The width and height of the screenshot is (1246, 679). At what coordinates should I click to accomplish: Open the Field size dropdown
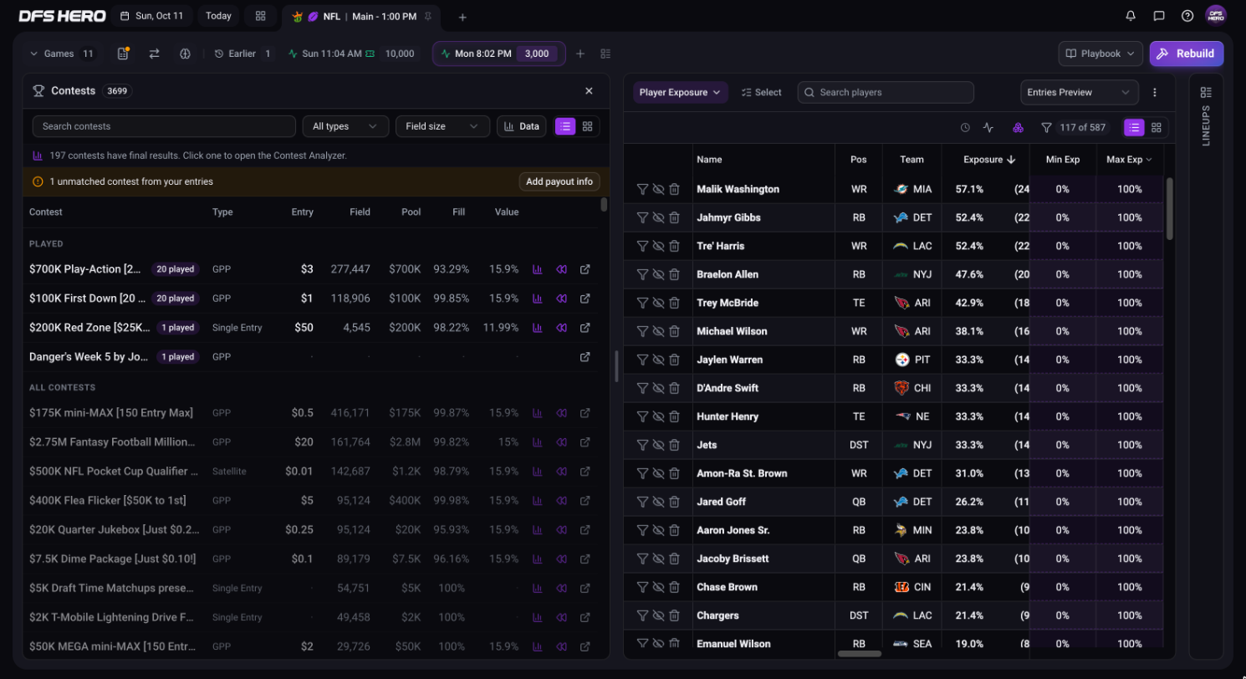point(442,126)
